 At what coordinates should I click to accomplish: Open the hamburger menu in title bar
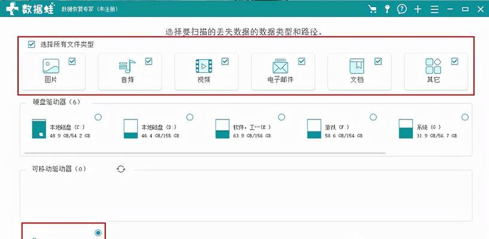click(x=435, y=9)
